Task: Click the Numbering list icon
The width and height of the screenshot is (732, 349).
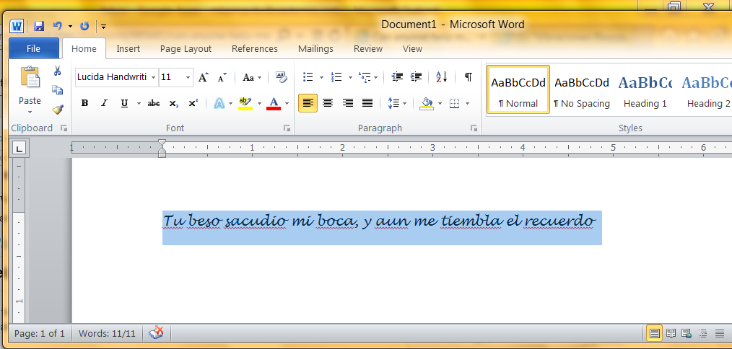Action: 336,77
